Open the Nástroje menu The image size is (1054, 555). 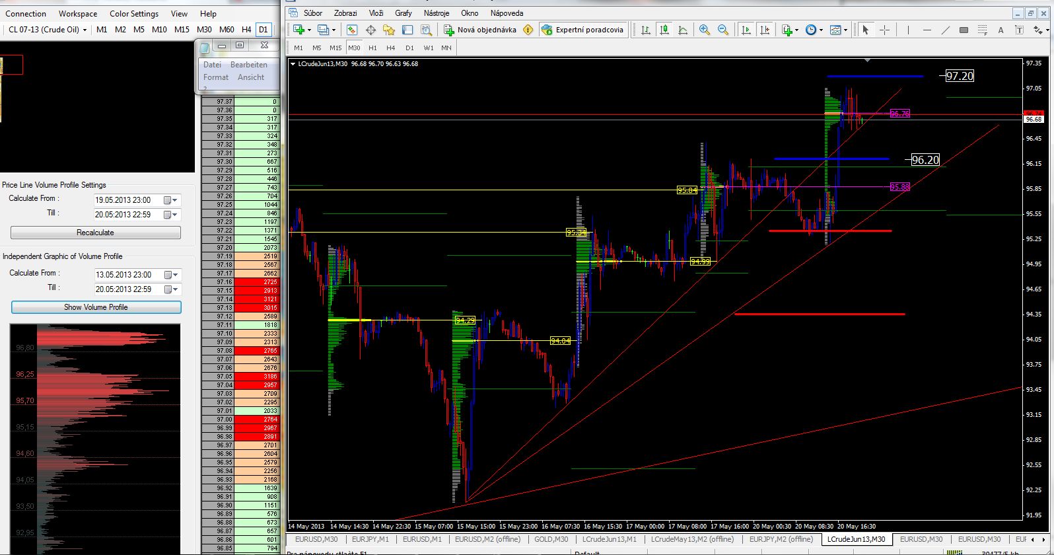point(437,13)
